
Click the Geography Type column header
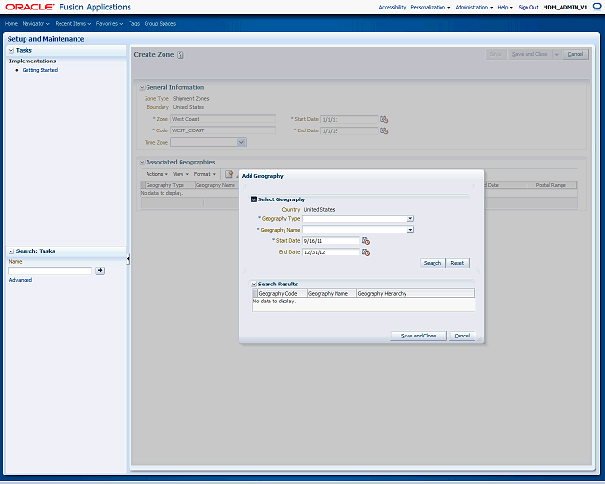click(x=170, y=185)
